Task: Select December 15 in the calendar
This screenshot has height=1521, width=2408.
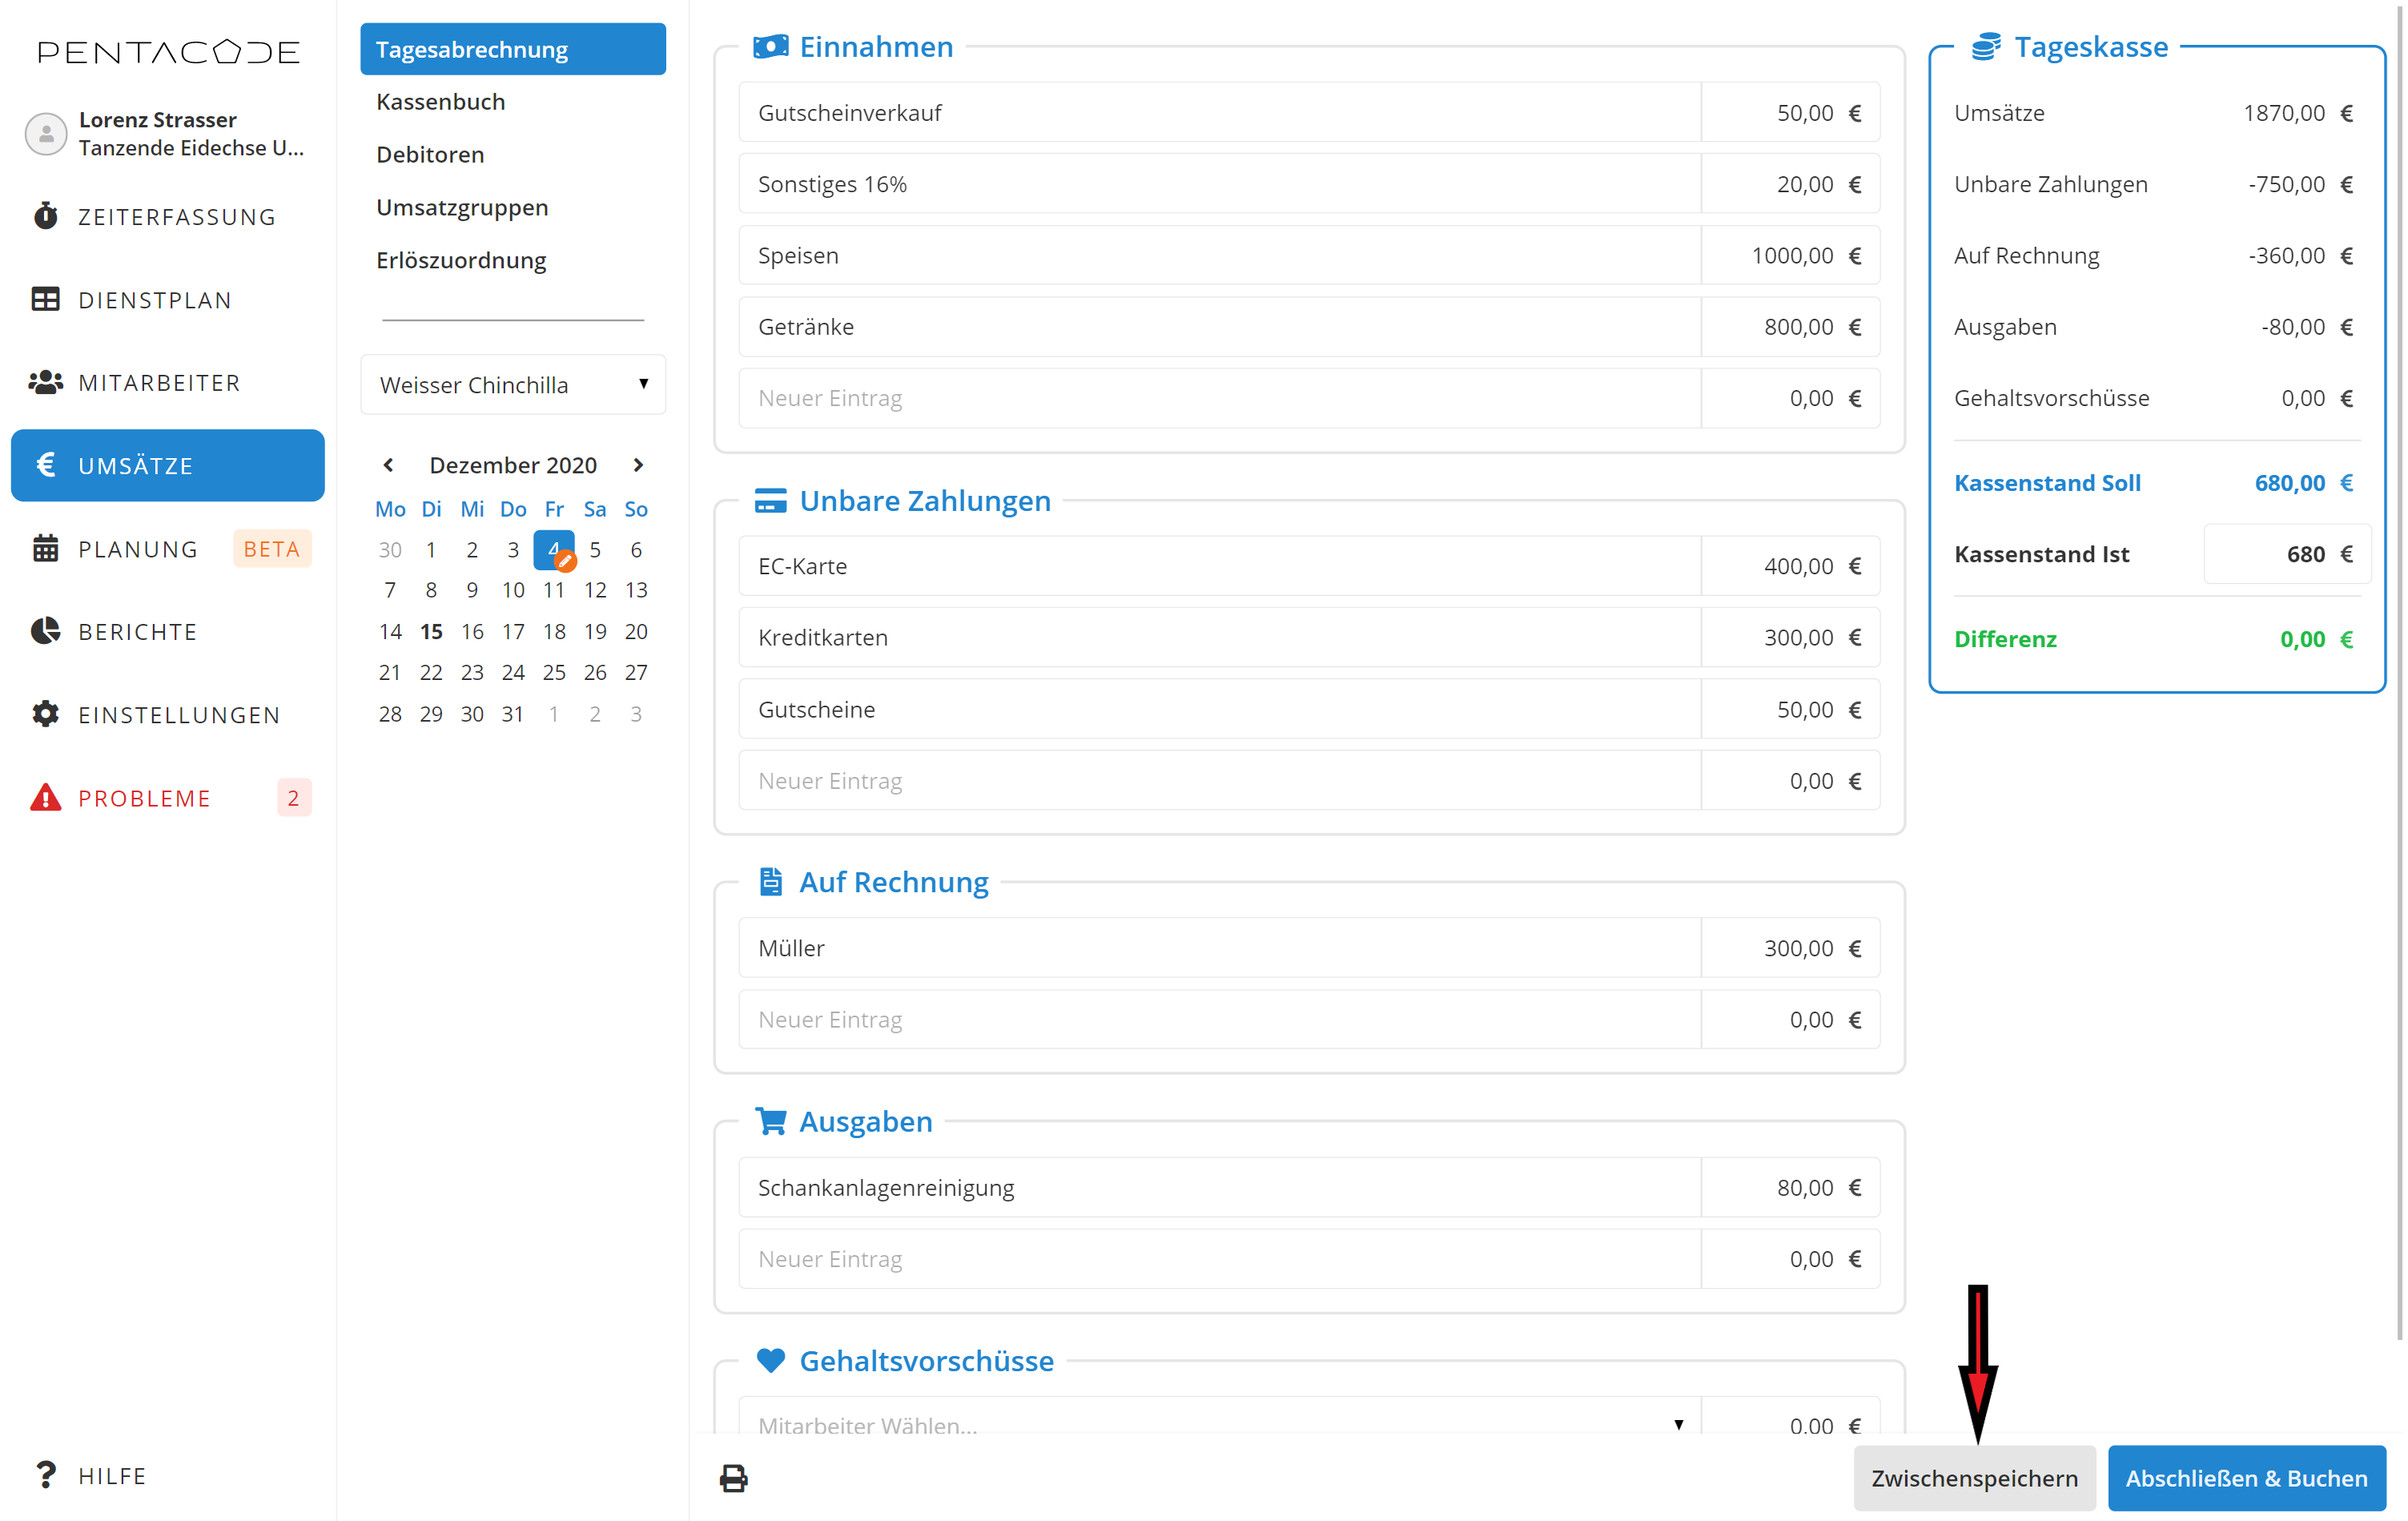Action: point(431,631)
